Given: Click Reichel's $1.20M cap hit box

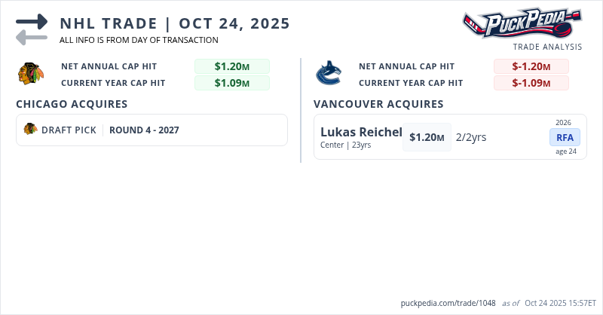Looking at the screenshot, I should click(x=427, y=137).
